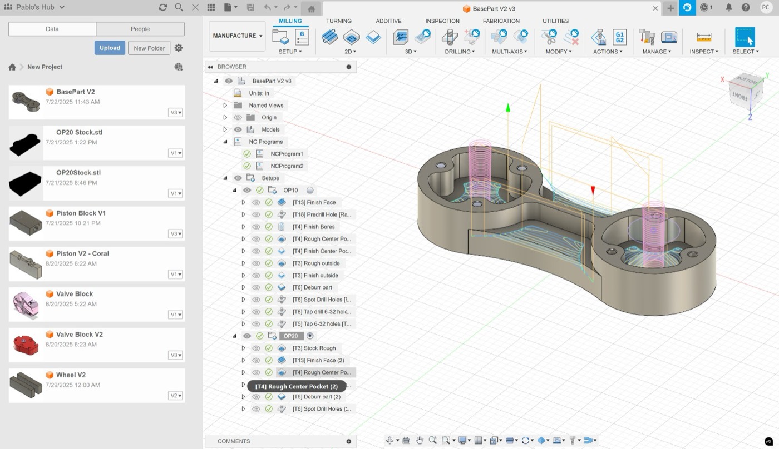
Task: Switch to the INSPECTION tab
Action: pos(442,21)
